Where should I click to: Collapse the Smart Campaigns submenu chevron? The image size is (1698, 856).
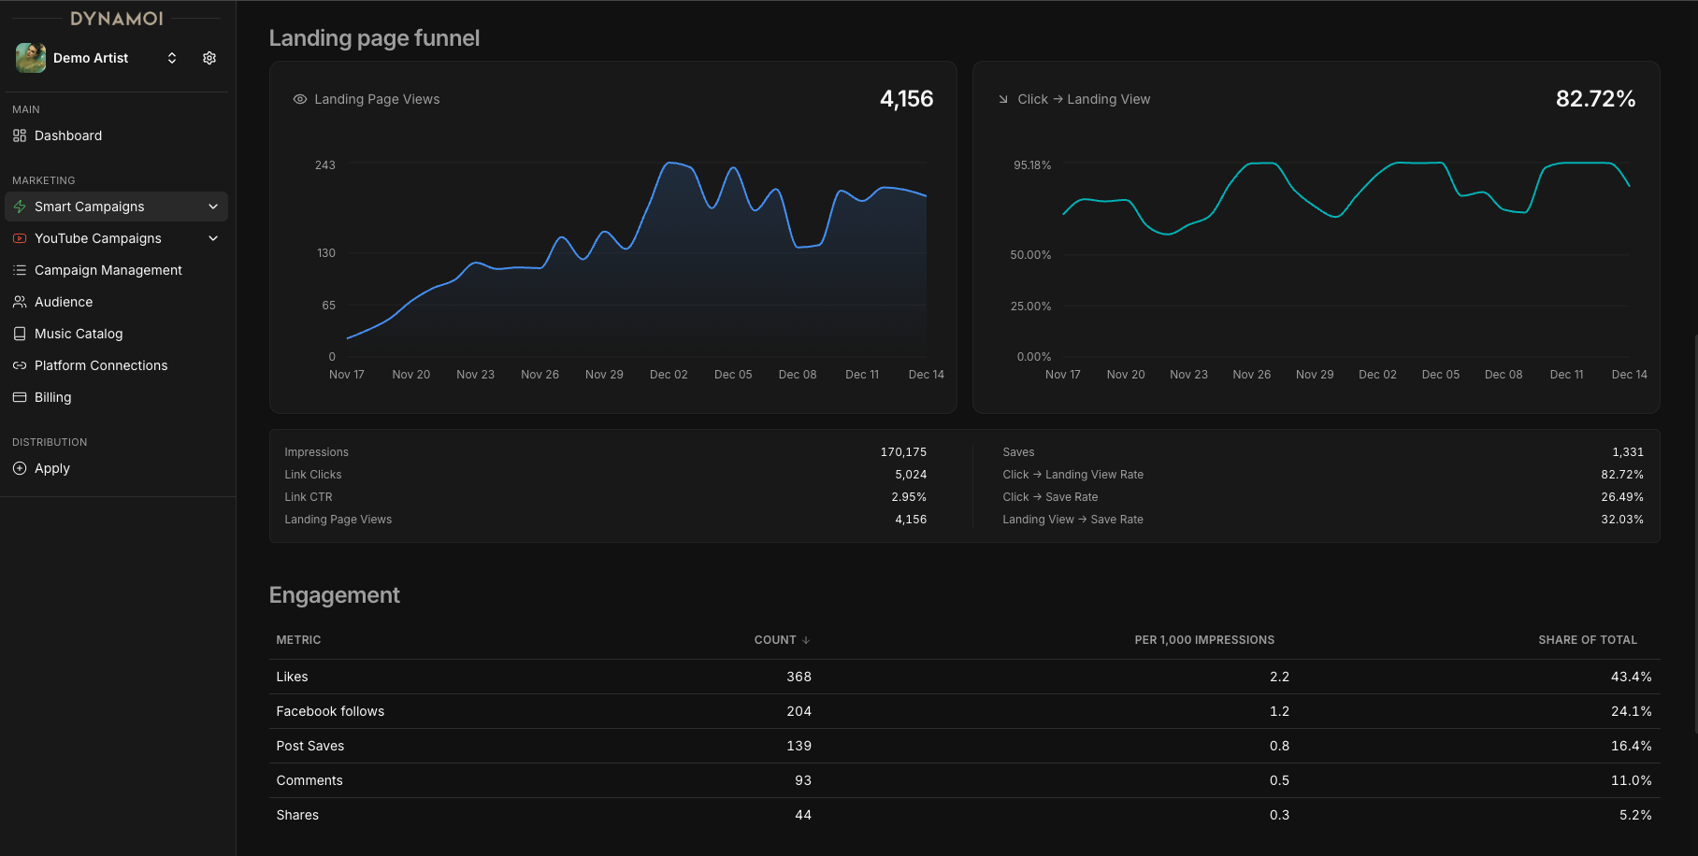pyautogui.click(x=213, y=207)
